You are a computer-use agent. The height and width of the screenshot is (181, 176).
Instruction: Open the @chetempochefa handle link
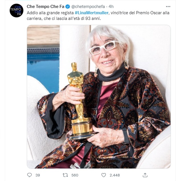pyautogui.click(x=88, y=7)
